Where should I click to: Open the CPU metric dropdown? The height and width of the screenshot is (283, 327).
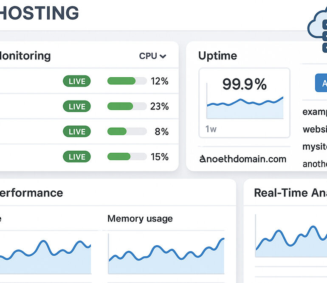152,56
